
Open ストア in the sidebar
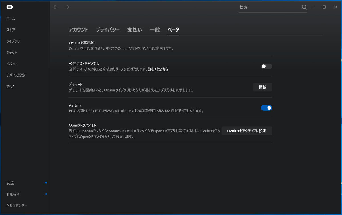(x=11, y=30)
